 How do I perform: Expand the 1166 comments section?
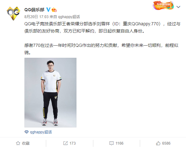(x=120, y=143)
